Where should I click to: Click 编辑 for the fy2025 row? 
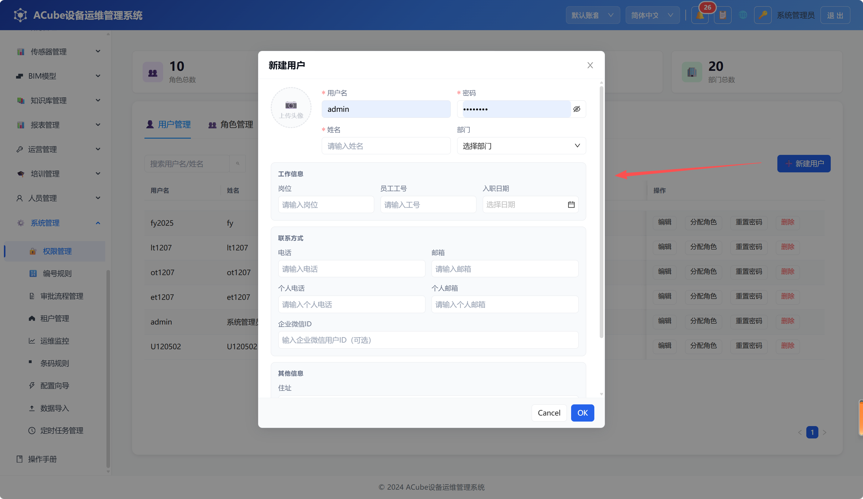pyautogui.click(x=664, y=222)
